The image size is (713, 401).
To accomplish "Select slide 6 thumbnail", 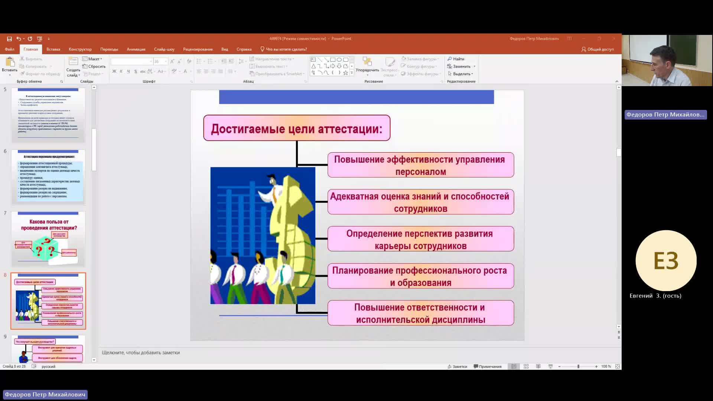I will pyautogui.click(x=48, y=177).
